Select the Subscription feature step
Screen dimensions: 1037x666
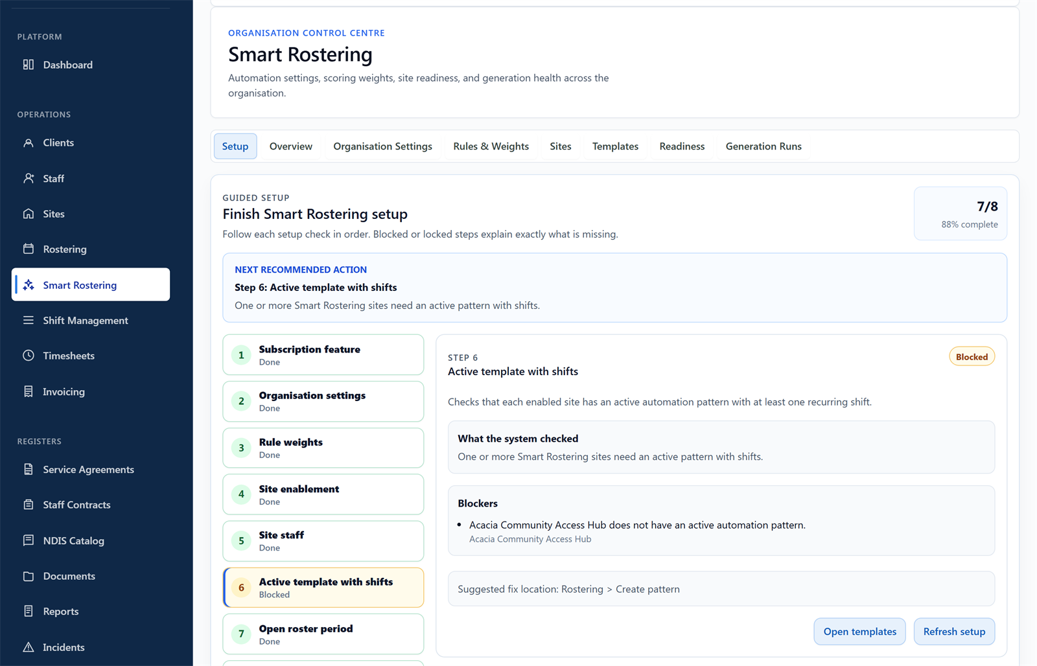[323, 355]
